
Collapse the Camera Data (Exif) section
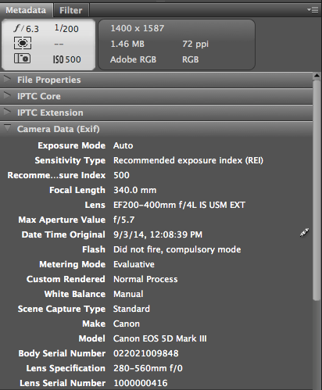click(x=7, y=128)
